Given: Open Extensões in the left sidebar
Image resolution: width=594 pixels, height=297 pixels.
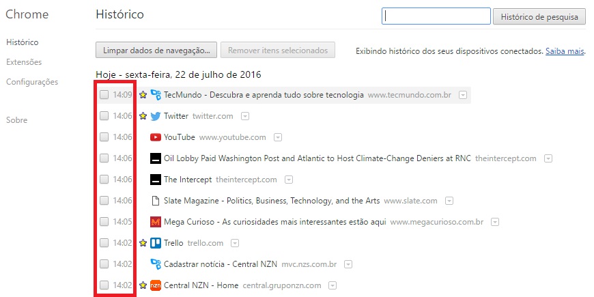Looking at the screenshot, I should click(x=24, y=61).
